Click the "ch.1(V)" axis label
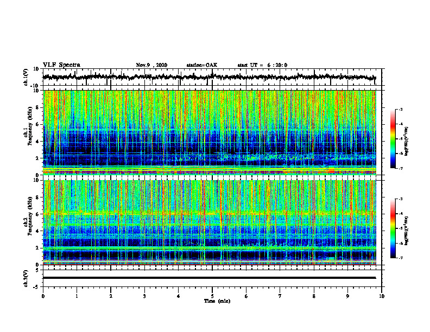The width and height of the screenshot is (430, 332). (26, 77)
